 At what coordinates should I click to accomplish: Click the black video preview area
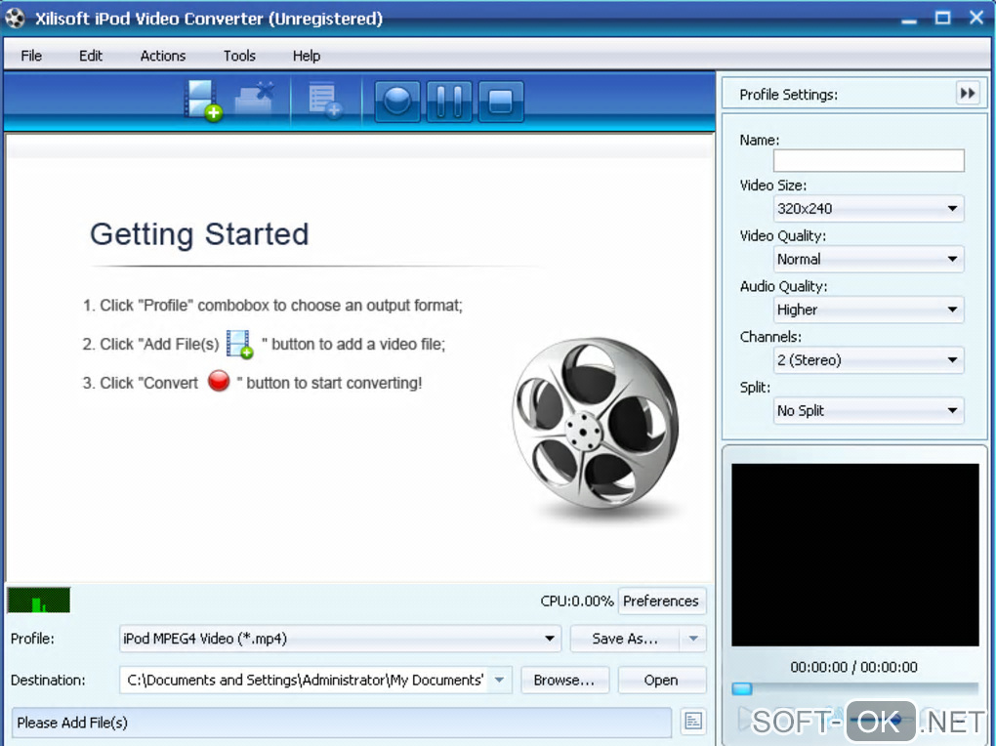pyautogui.click(x=855, y=555)
